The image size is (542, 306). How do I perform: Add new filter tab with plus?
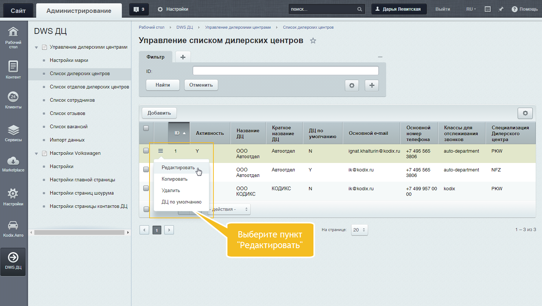pyautogui.click(x=183, y=57)
